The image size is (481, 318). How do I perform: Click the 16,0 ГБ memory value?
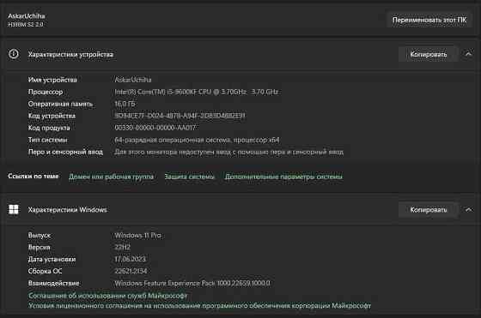(x=125, y=104)
